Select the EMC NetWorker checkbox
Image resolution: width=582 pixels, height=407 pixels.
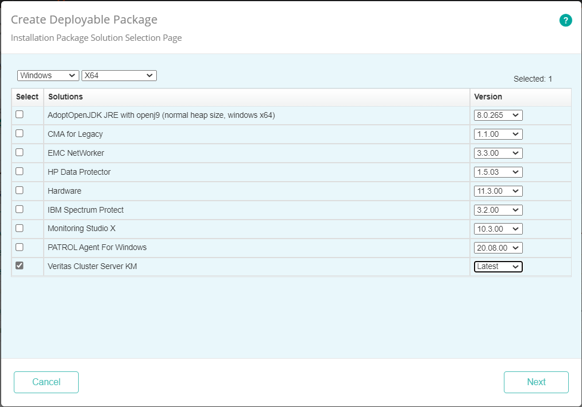click(21, 152)
